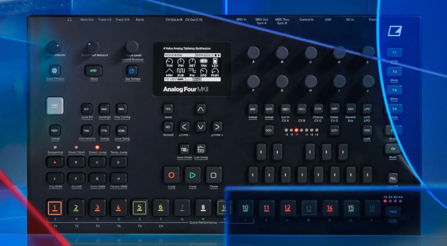
Task: Click trig key 5
Action: 139,208
